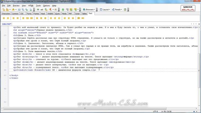Open the View menu
The image size is (201, 113).
coord(24,6)
